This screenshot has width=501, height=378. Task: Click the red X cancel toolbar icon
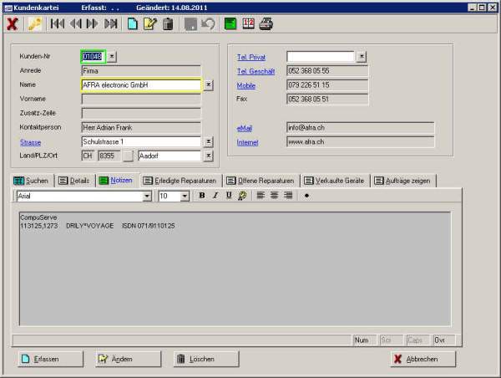(12, 23)
